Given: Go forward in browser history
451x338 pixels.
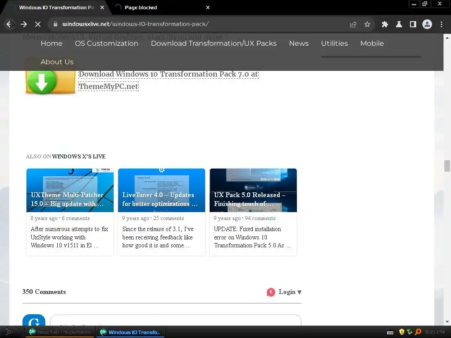Looking at the screenshot, I should [24, 24].
